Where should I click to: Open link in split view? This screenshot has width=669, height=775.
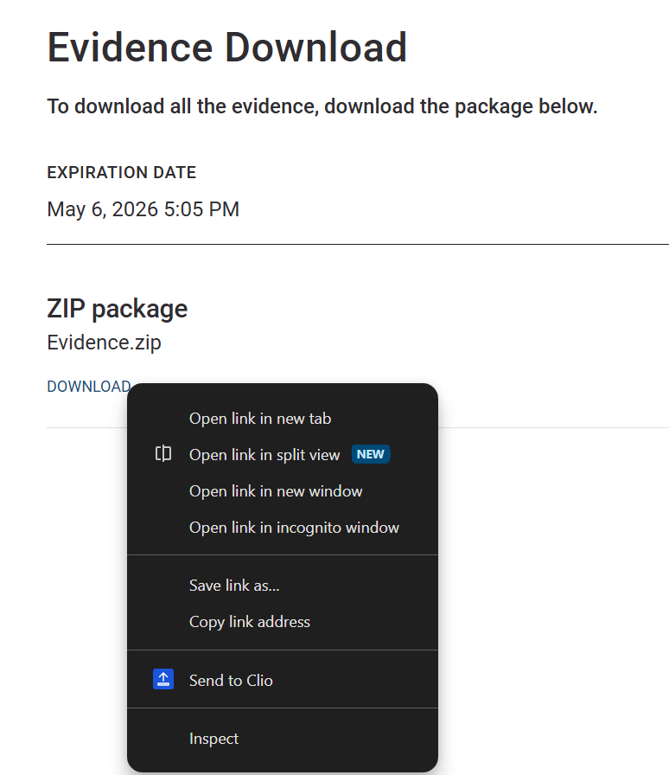tap(264, 454)
